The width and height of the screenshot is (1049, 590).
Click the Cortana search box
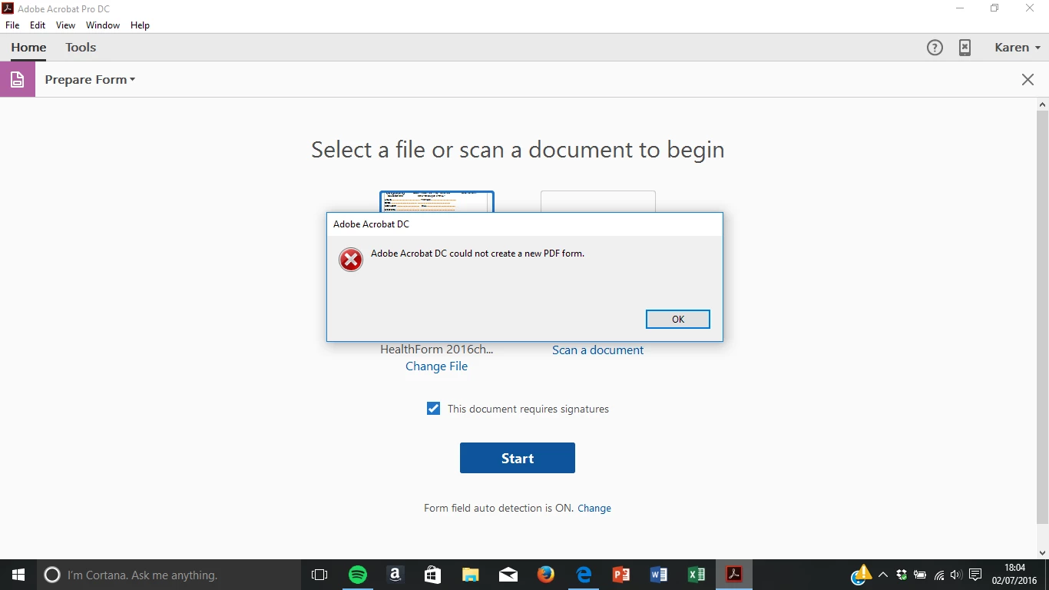point(169,575)
